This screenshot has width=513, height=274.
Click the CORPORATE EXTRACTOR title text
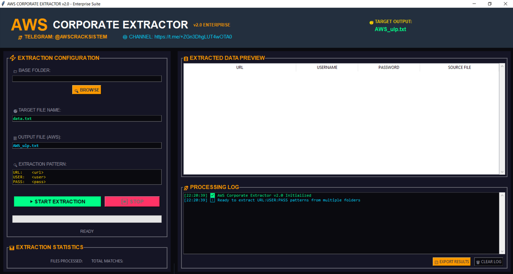(120, 25)
